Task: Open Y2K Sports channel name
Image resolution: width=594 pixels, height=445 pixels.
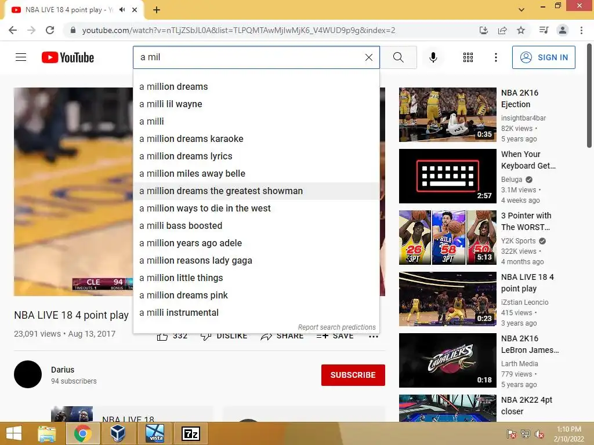Action: point(518,241)
